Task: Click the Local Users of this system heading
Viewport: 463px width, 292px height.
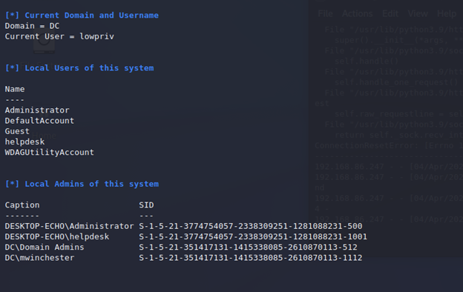Action: (79, 68)
